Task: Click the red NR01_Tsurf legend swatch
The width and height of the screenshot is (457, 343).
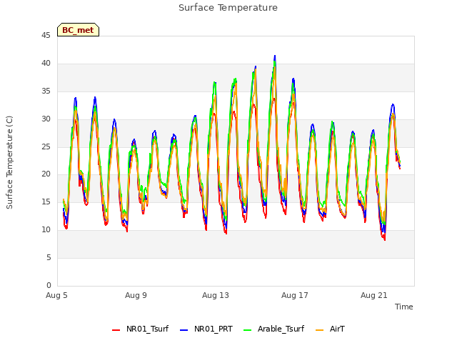Action: [x=116, y=330]
